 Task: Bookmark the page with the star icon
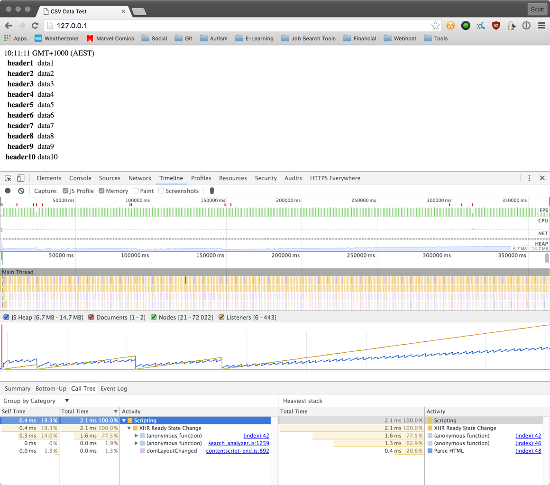tap(435, 26)
